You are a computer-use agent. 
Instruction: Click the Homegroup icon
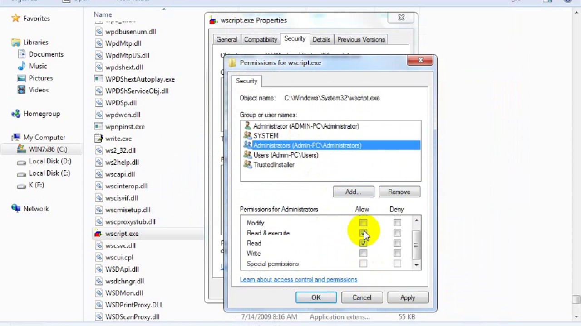point(16,114)
